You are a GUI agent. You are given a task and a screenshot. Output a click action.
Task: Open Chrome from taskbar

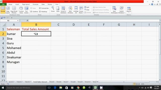(78, 88)
